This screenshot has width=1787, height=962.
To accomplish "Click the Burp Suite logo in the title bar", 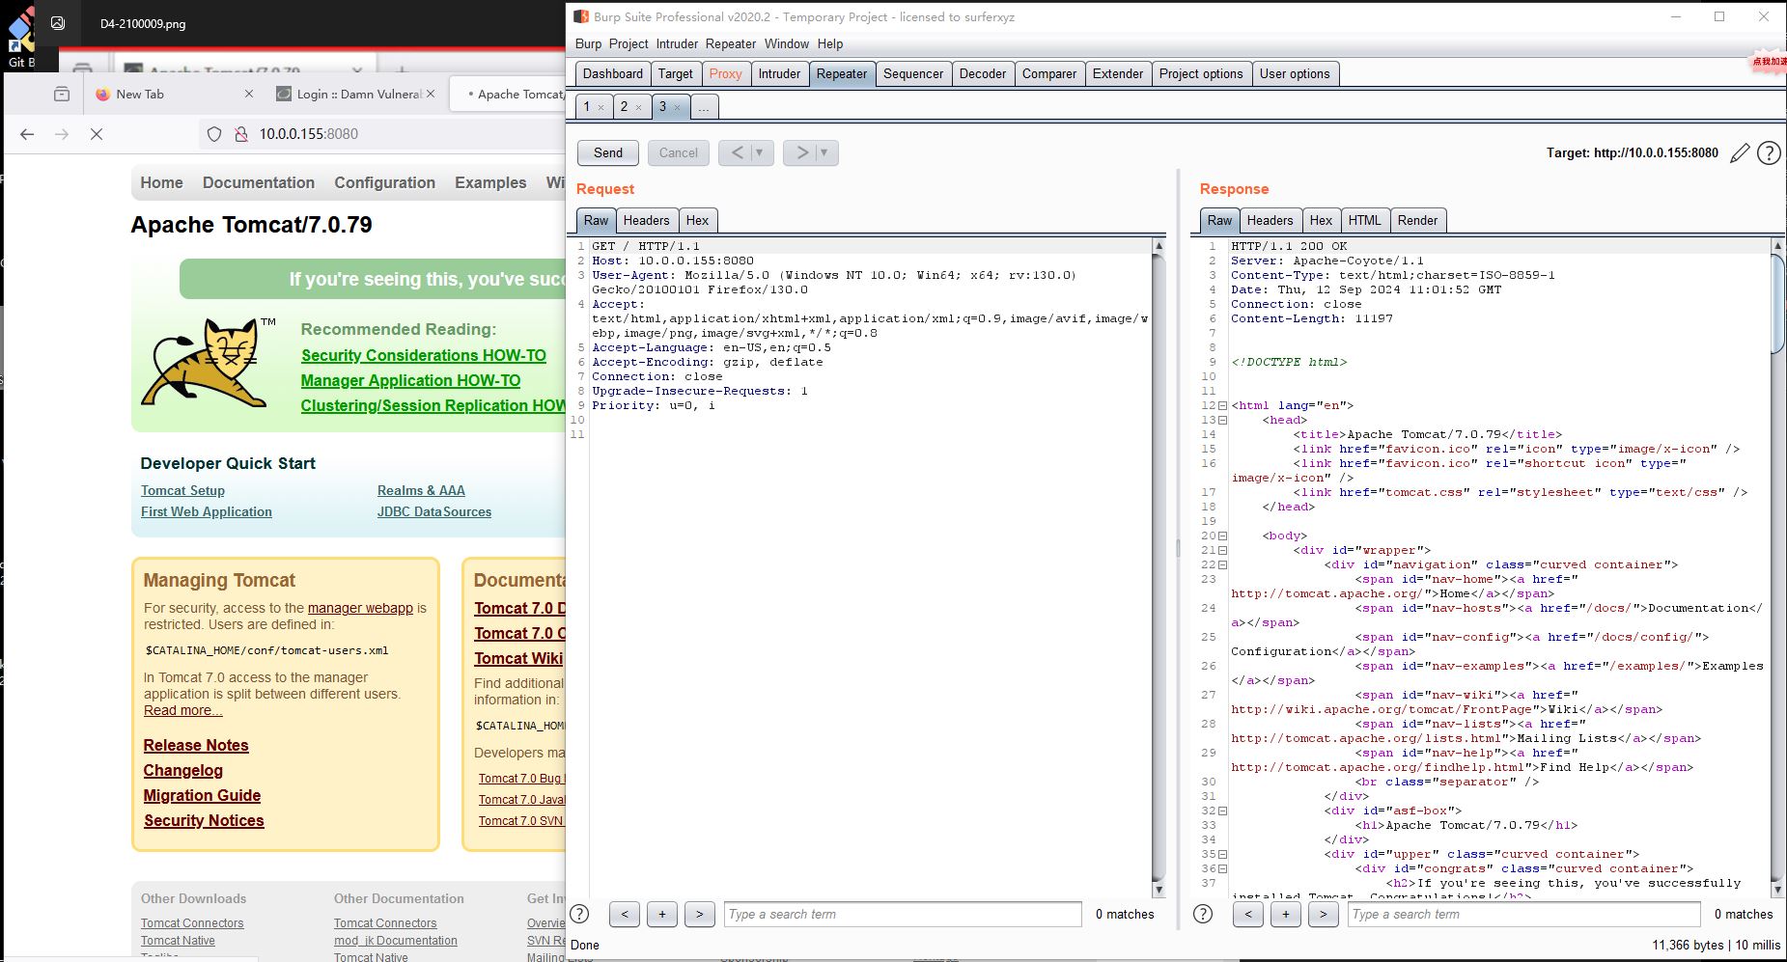I will 581,16.
